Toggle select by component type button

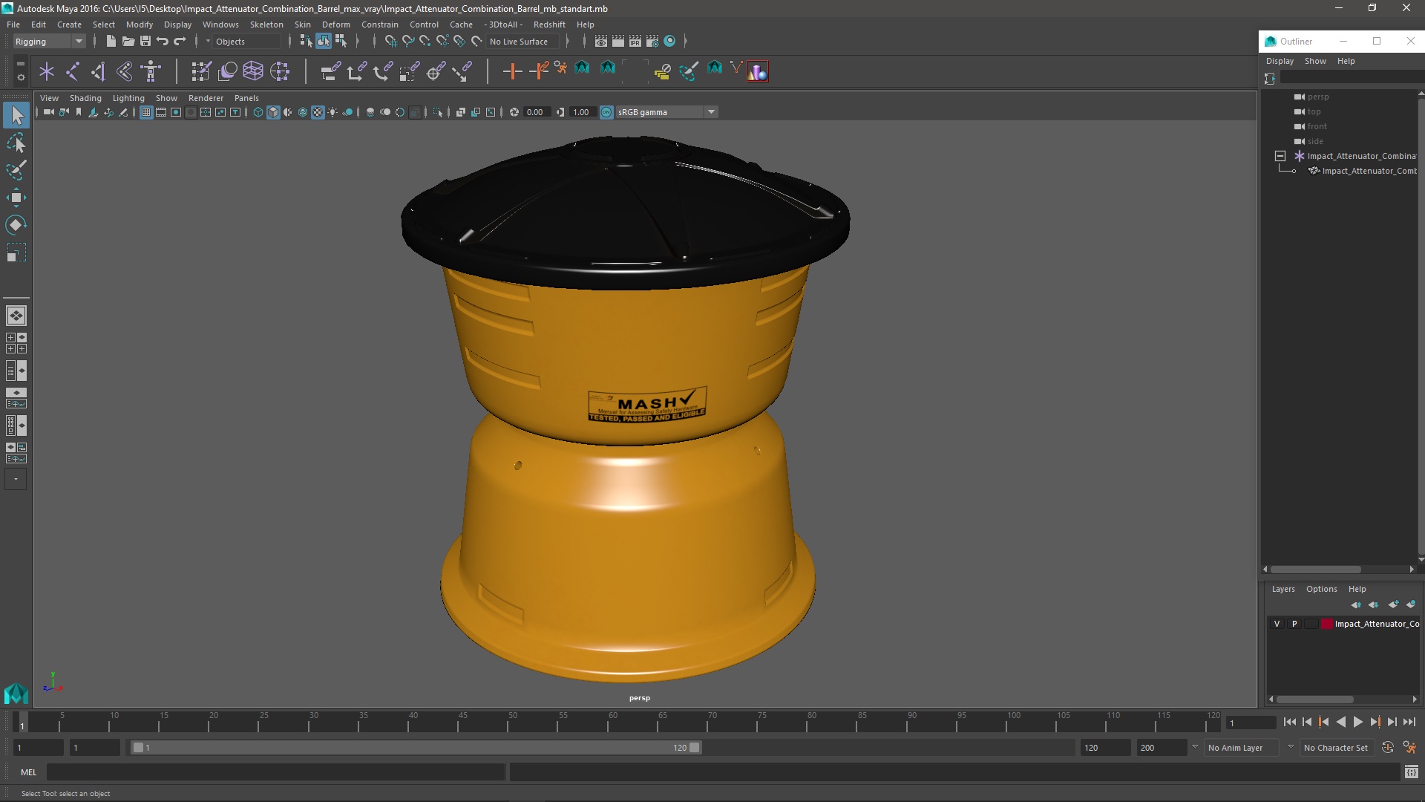click(x=341, y=42)
